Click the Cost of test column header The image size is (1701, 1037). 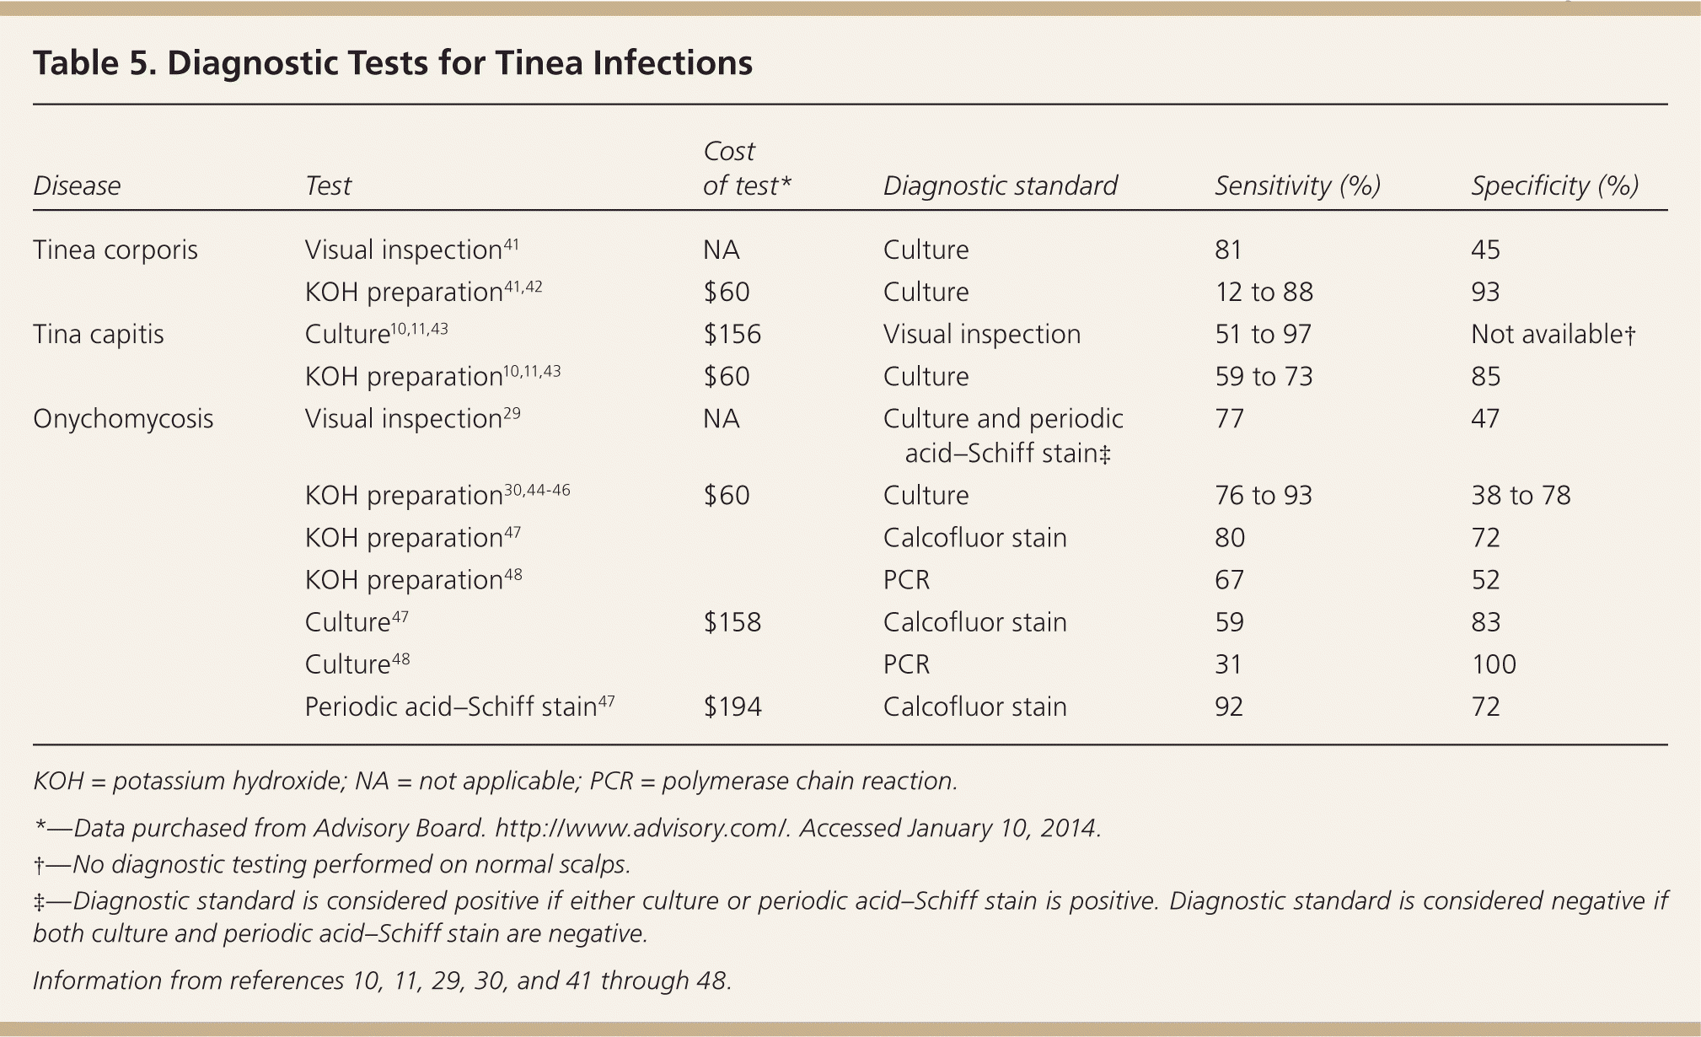pyautogui.click(x=747, y=169)
